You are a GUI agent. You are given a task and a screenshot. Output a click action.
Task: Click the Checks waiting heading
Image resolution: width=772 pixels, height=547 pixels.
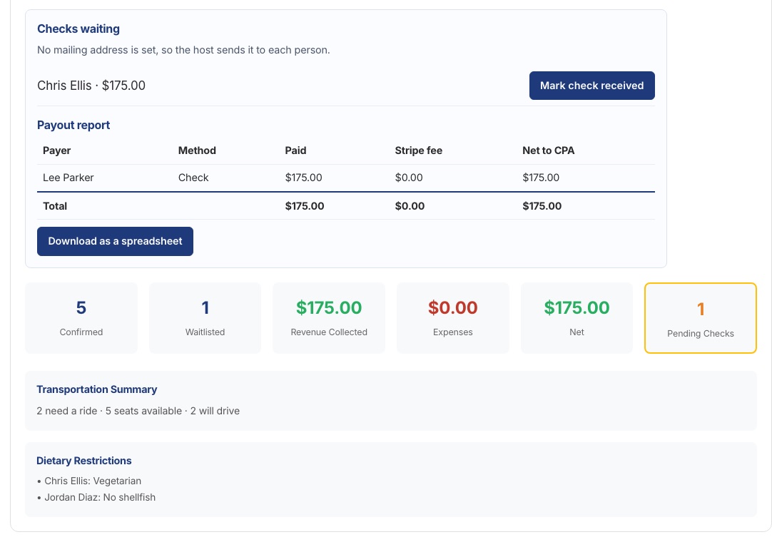pos(78,29)
